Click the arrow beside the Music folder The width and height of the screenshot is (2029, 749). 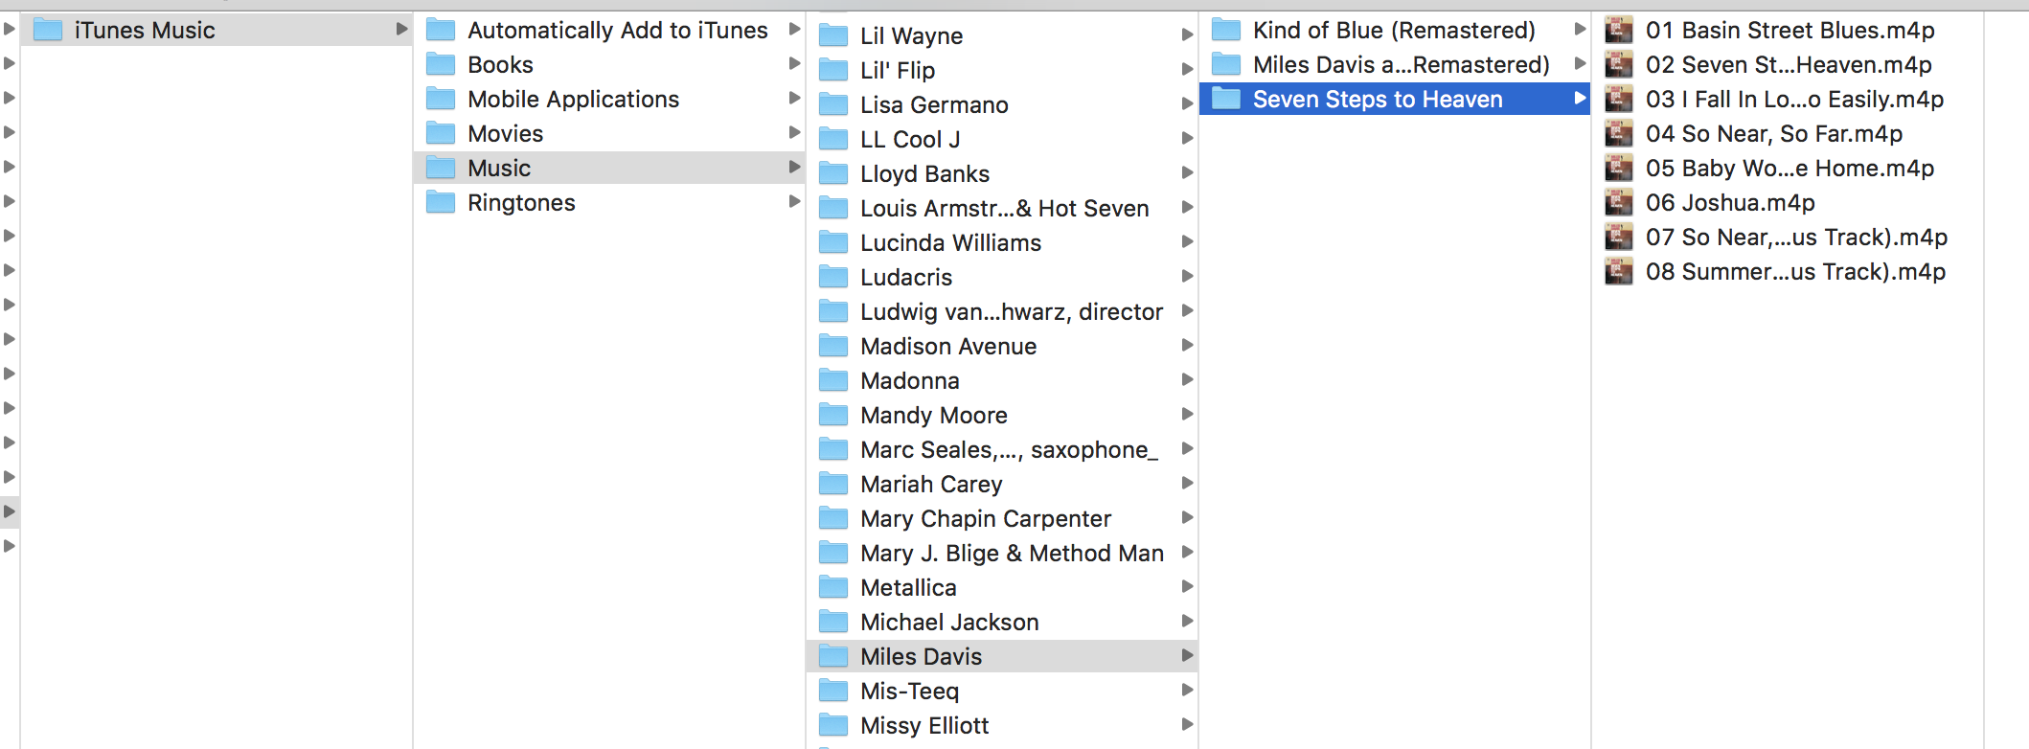[x=794, y=167]
